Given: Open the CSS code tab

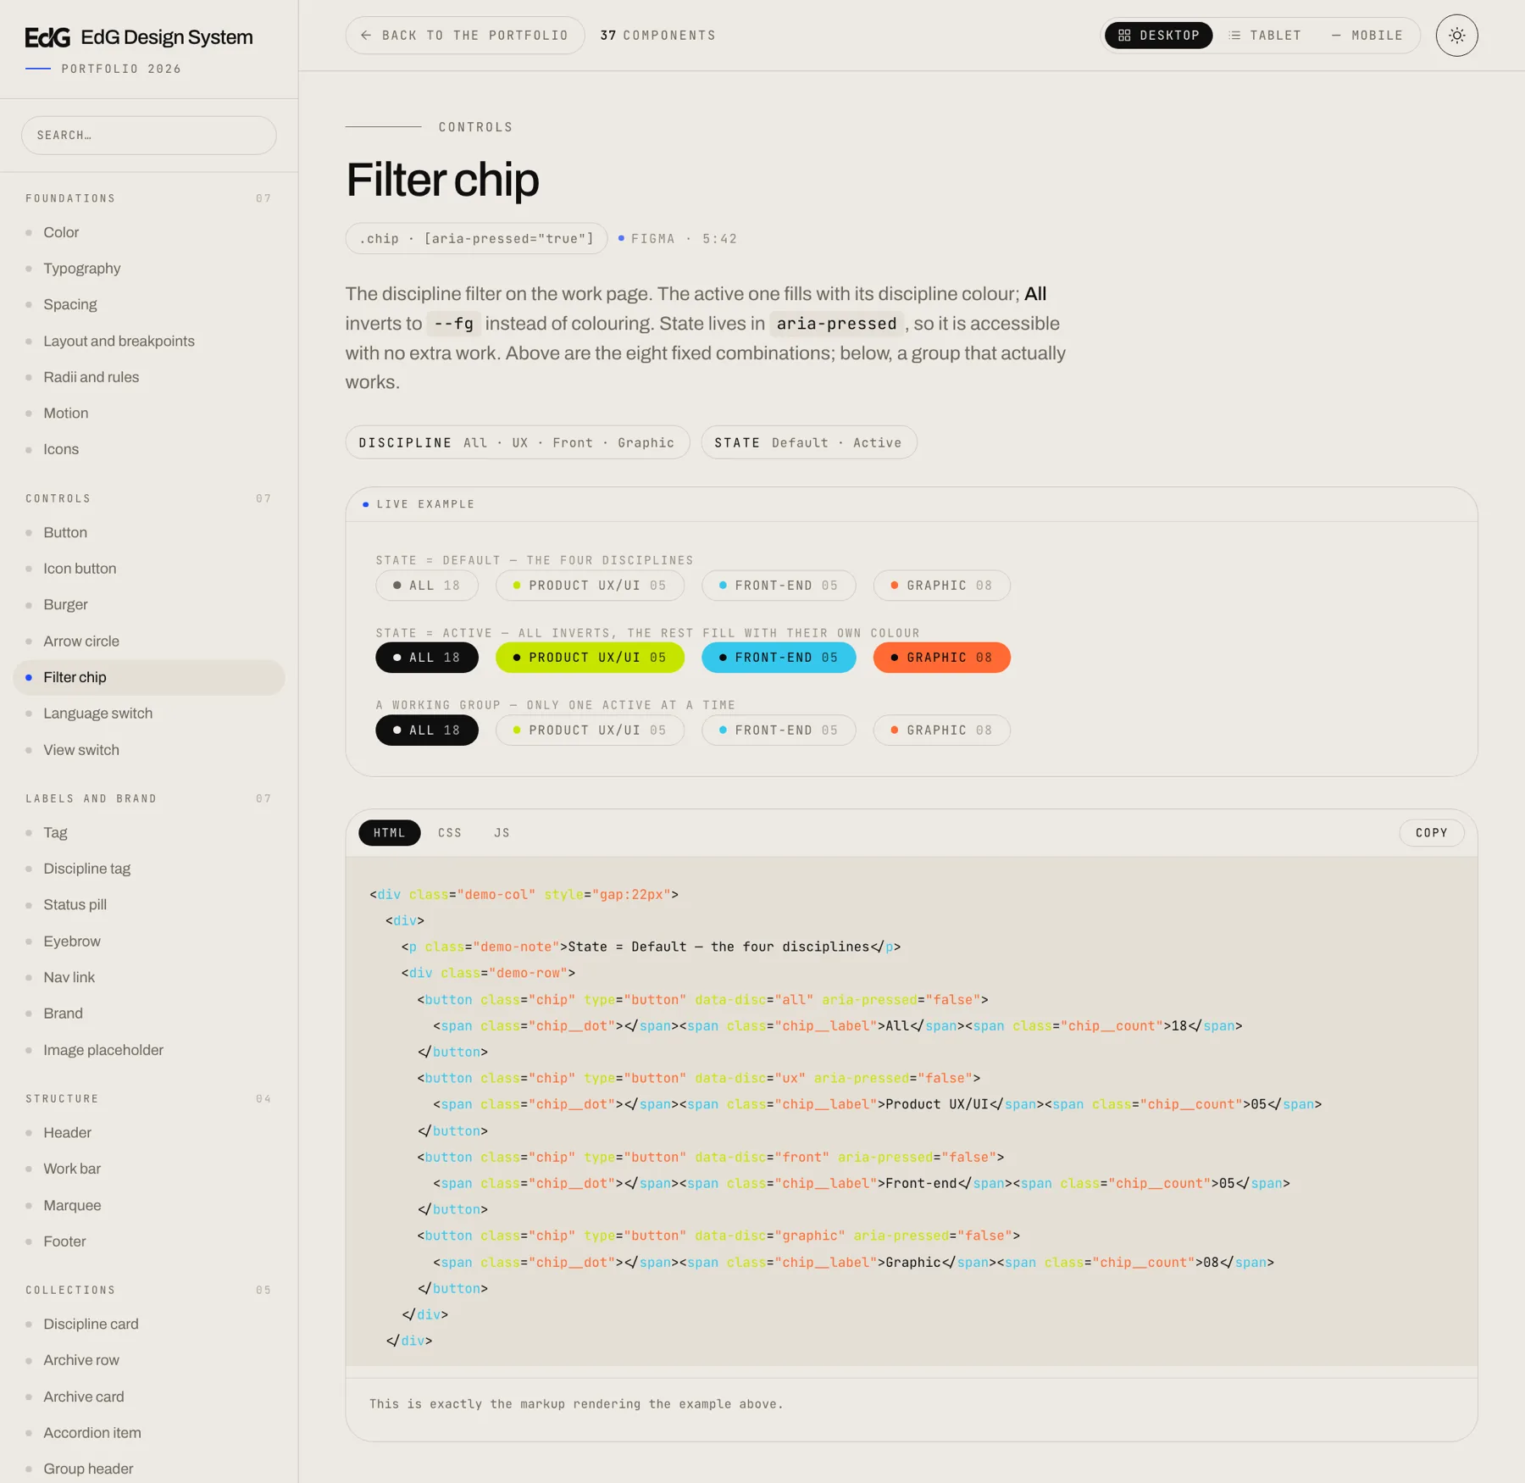Looking at the screenshot, I should pyautogui.click(x=450, y=833).
